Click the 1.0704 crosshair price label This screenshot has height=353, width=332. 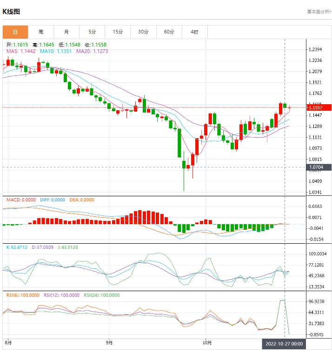[x=319, y=167]
